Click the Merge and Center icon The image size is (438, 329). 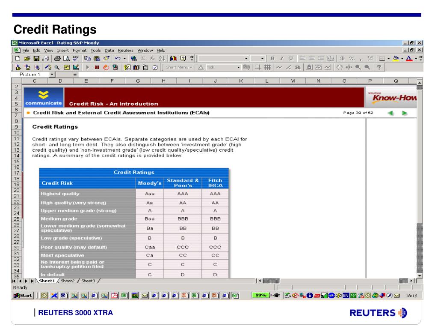[x=331, y=58]
